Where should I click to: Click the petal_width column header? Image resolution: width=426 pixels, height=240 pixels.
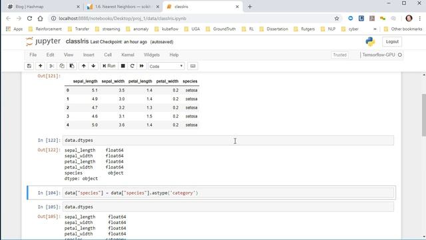pos(167,81)
